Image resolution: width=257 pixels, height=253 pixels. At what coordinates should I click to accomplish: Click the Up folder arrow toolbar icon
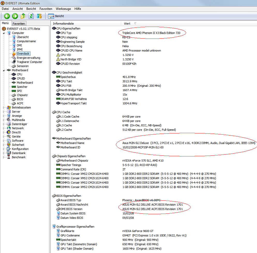tap(23, 16)
